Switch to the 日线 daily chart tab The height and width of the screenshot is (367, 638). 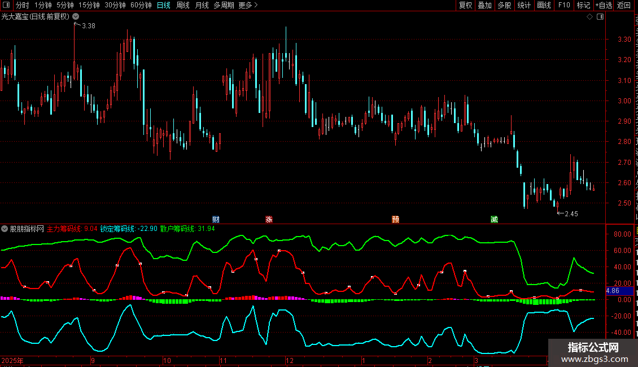163,5
